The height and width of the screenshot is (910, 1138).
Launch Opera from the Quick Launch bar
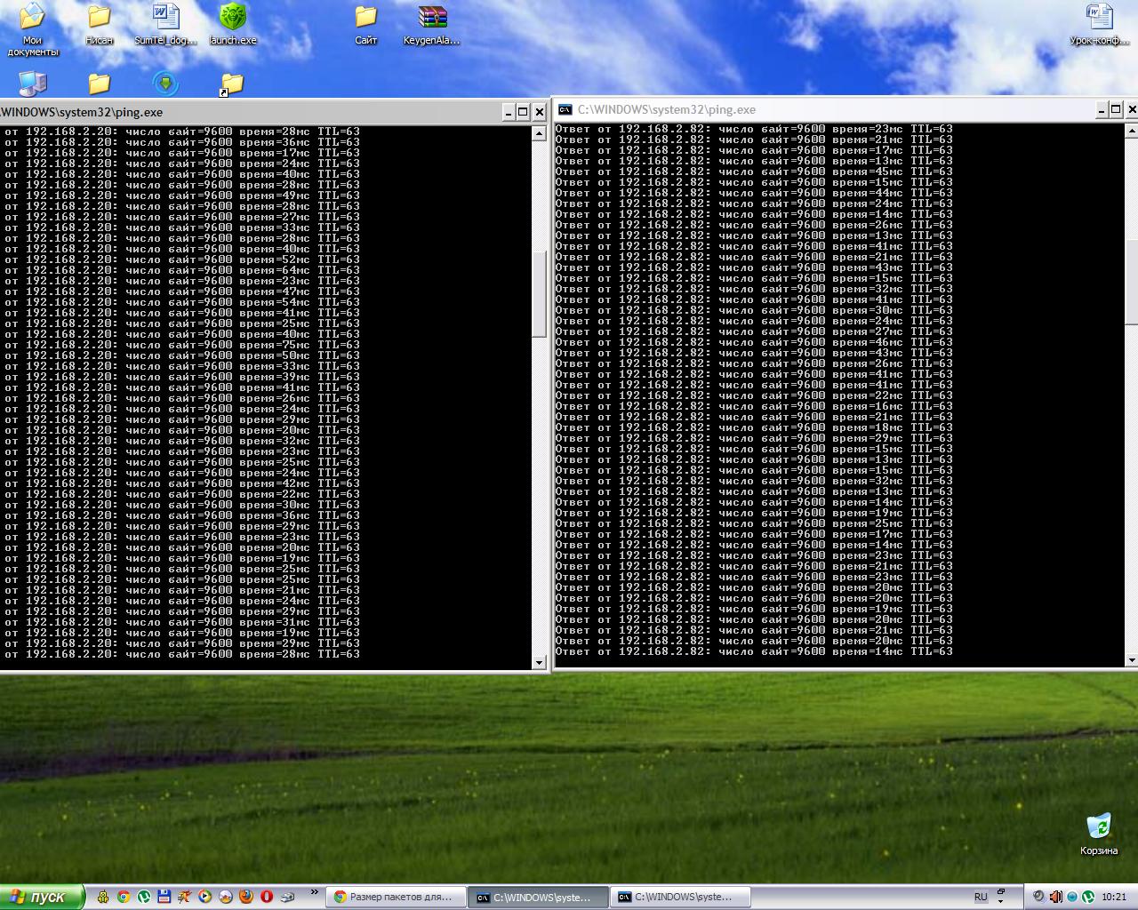[266, 897]
